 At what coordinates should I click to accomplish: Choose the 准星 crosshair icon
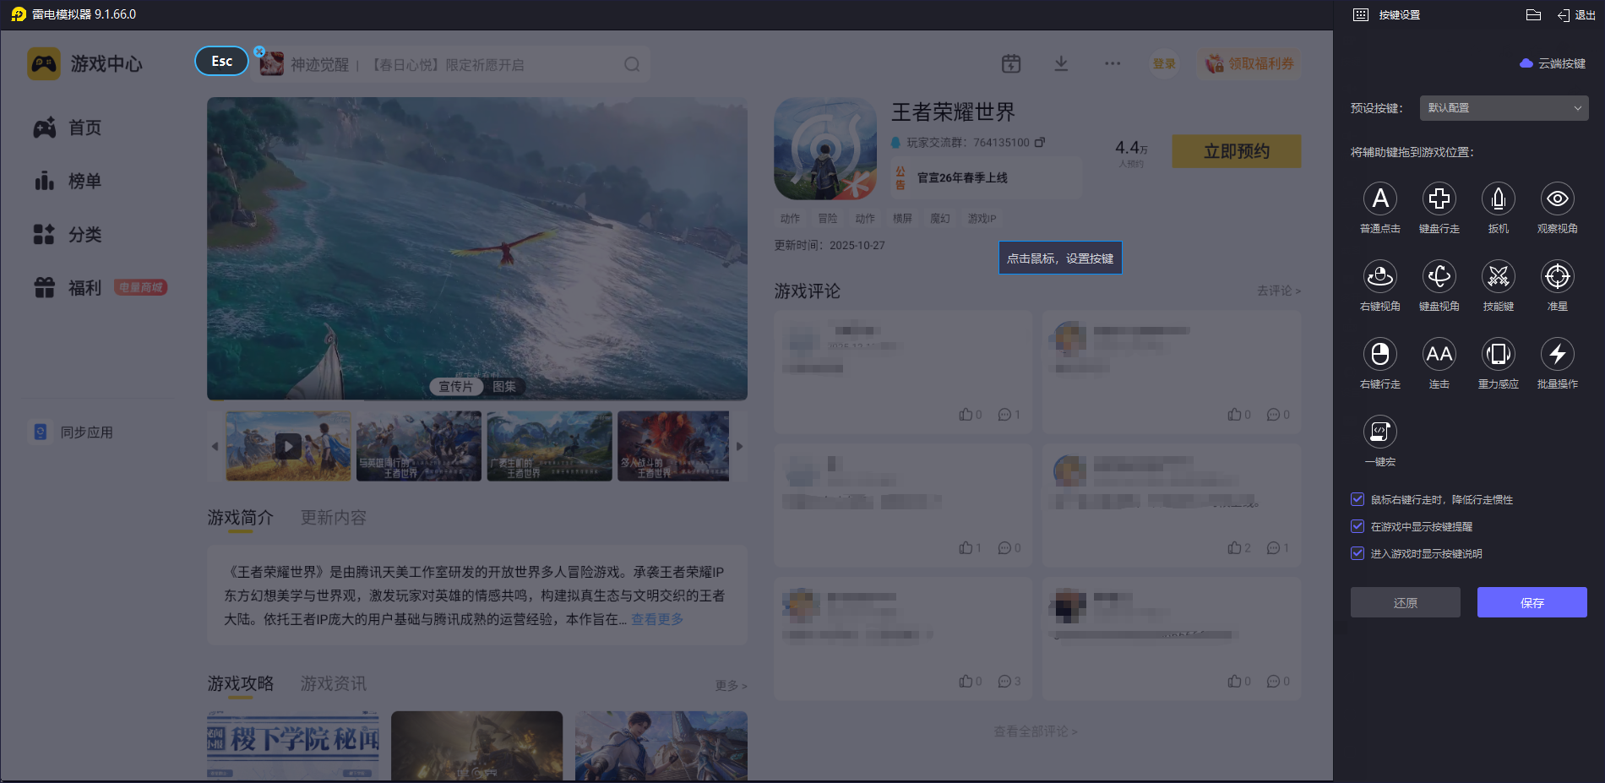pos(1557,277)
